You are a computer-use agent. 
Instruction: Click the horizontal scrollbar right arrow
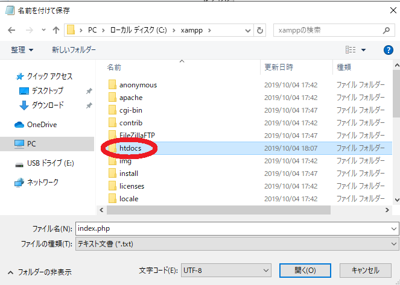click(x=387, y=210)
